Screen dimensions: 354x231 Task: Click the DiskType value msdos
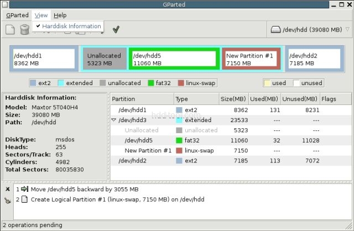[x=65, y=139]
